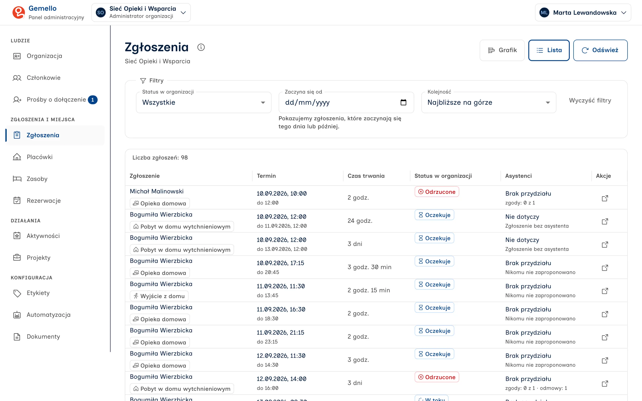
Task: Open the Status w organizacji dropdown
Action: point(204,102)
